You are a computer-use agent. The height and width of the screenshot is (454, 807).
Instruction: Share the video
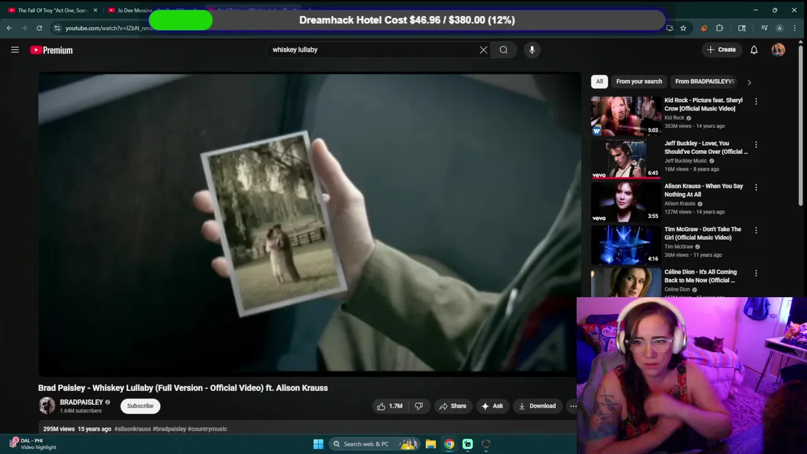pos(453,406)
